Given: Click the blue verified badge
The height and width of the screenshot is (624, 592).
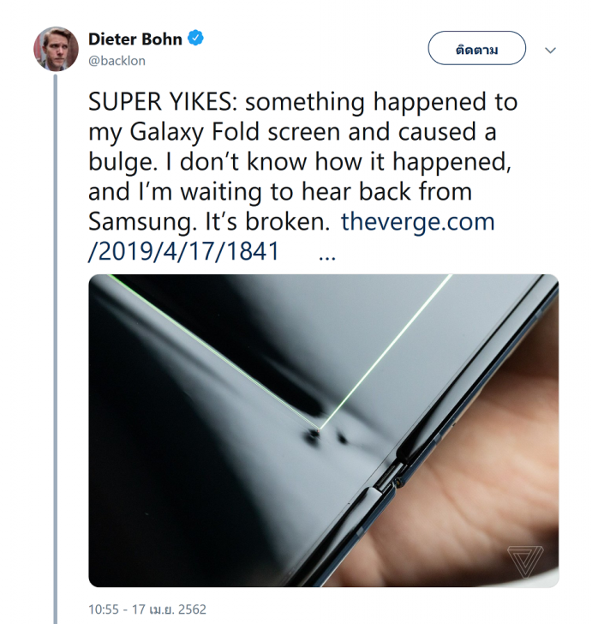Looking at the screenshot, I should click(196, 39).
